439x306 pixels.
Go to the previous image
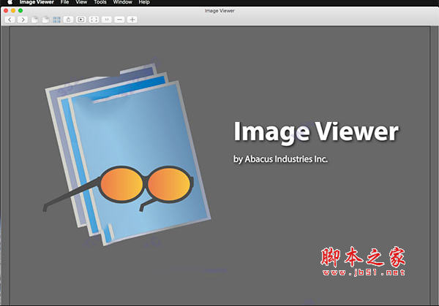tap(10, 20)
